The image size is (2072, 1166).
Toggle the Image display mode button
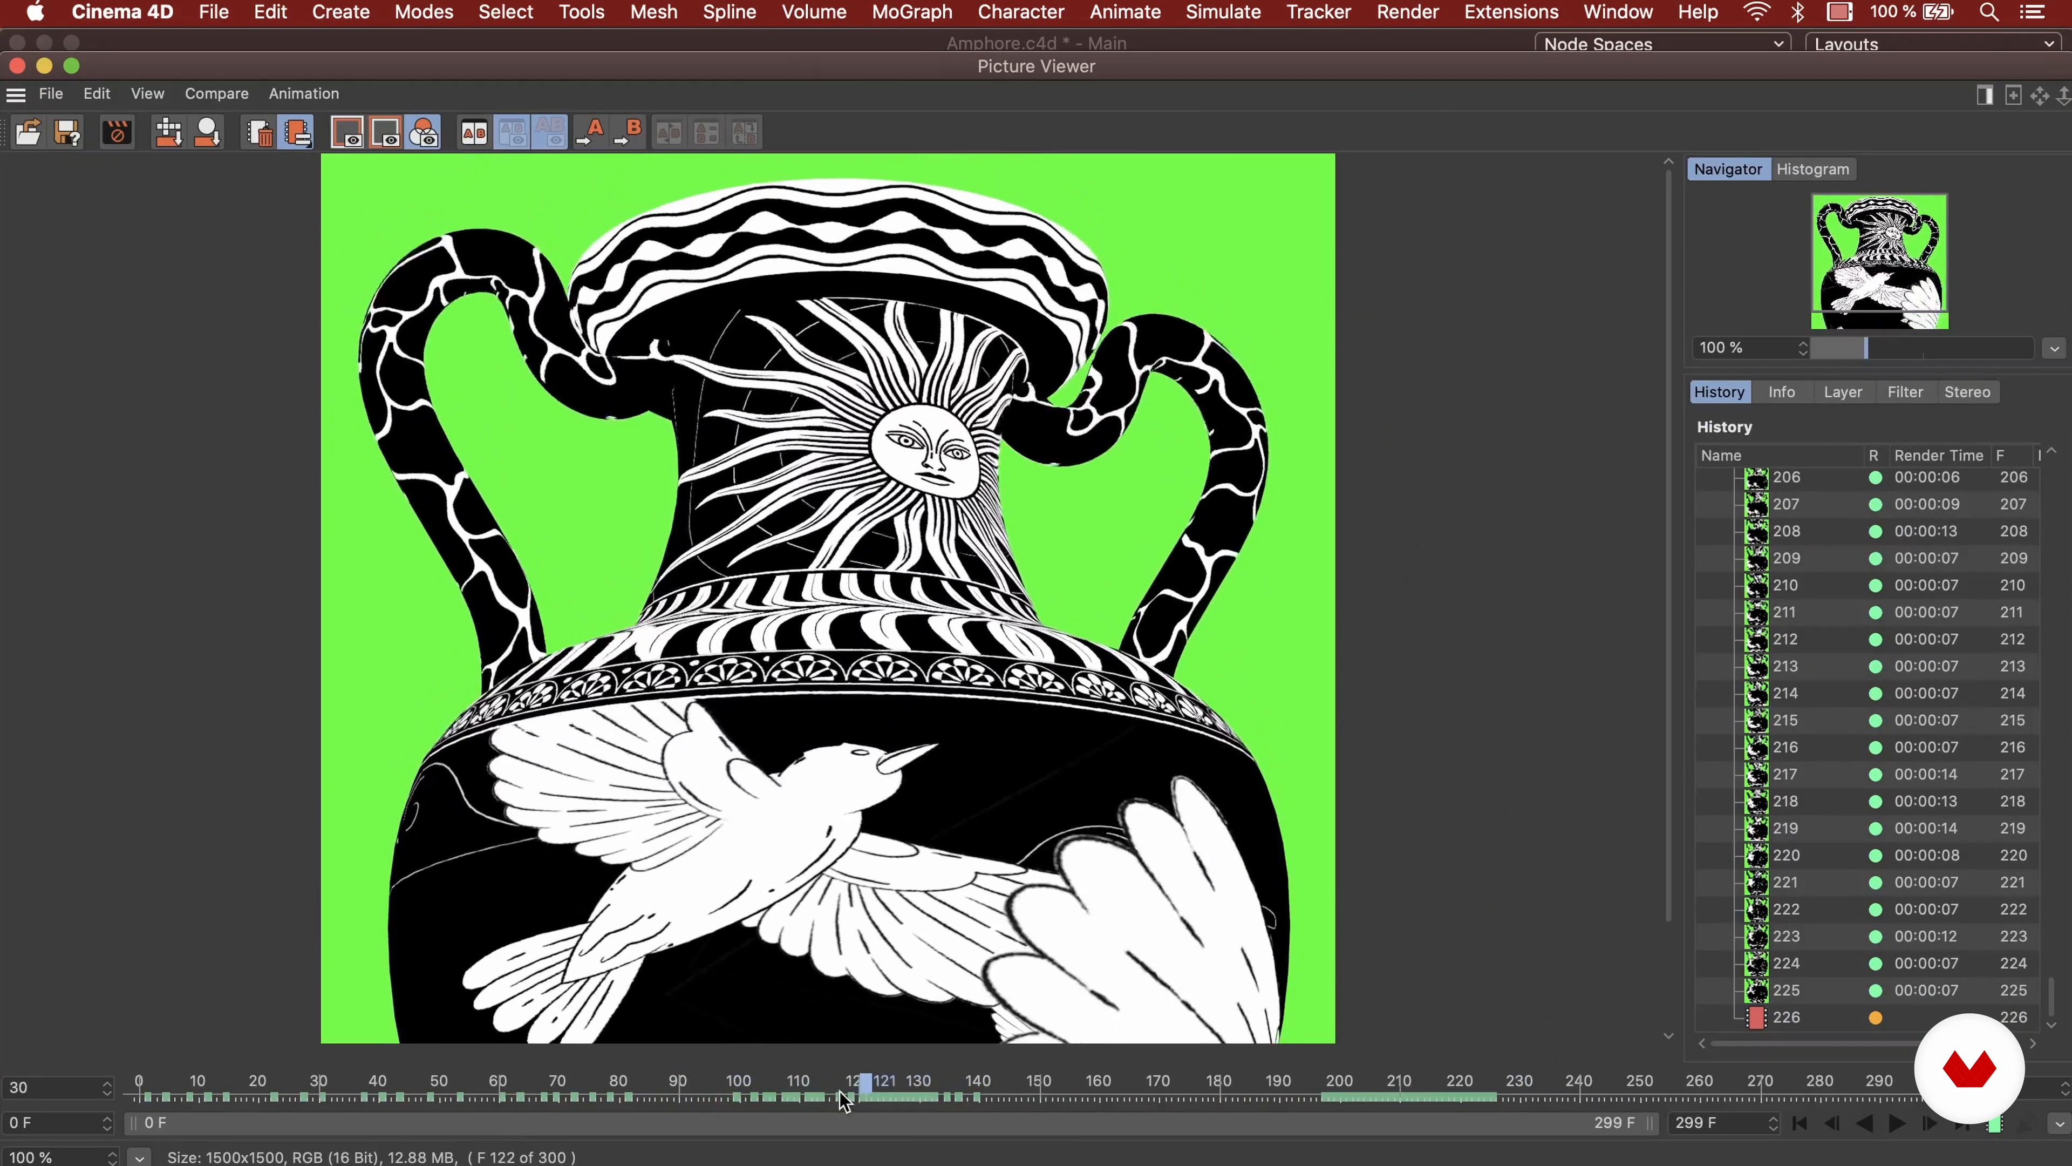pyautogui.click(x=347, y=133)
